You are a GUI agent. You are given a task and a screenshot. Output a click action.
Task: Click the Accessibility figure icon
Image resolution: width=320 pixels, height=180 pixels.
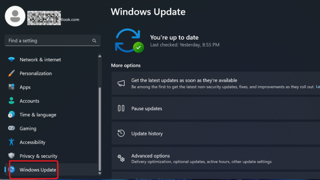pyautogui.click(x=12, y=142)
